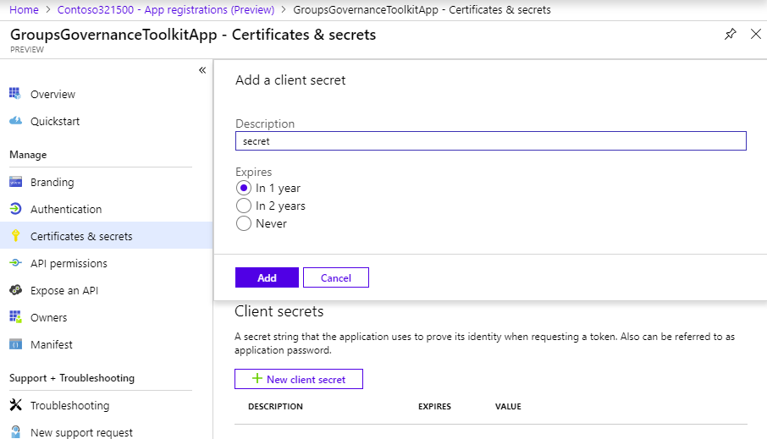Click the Branding icon in Manage section

[15, 182]
